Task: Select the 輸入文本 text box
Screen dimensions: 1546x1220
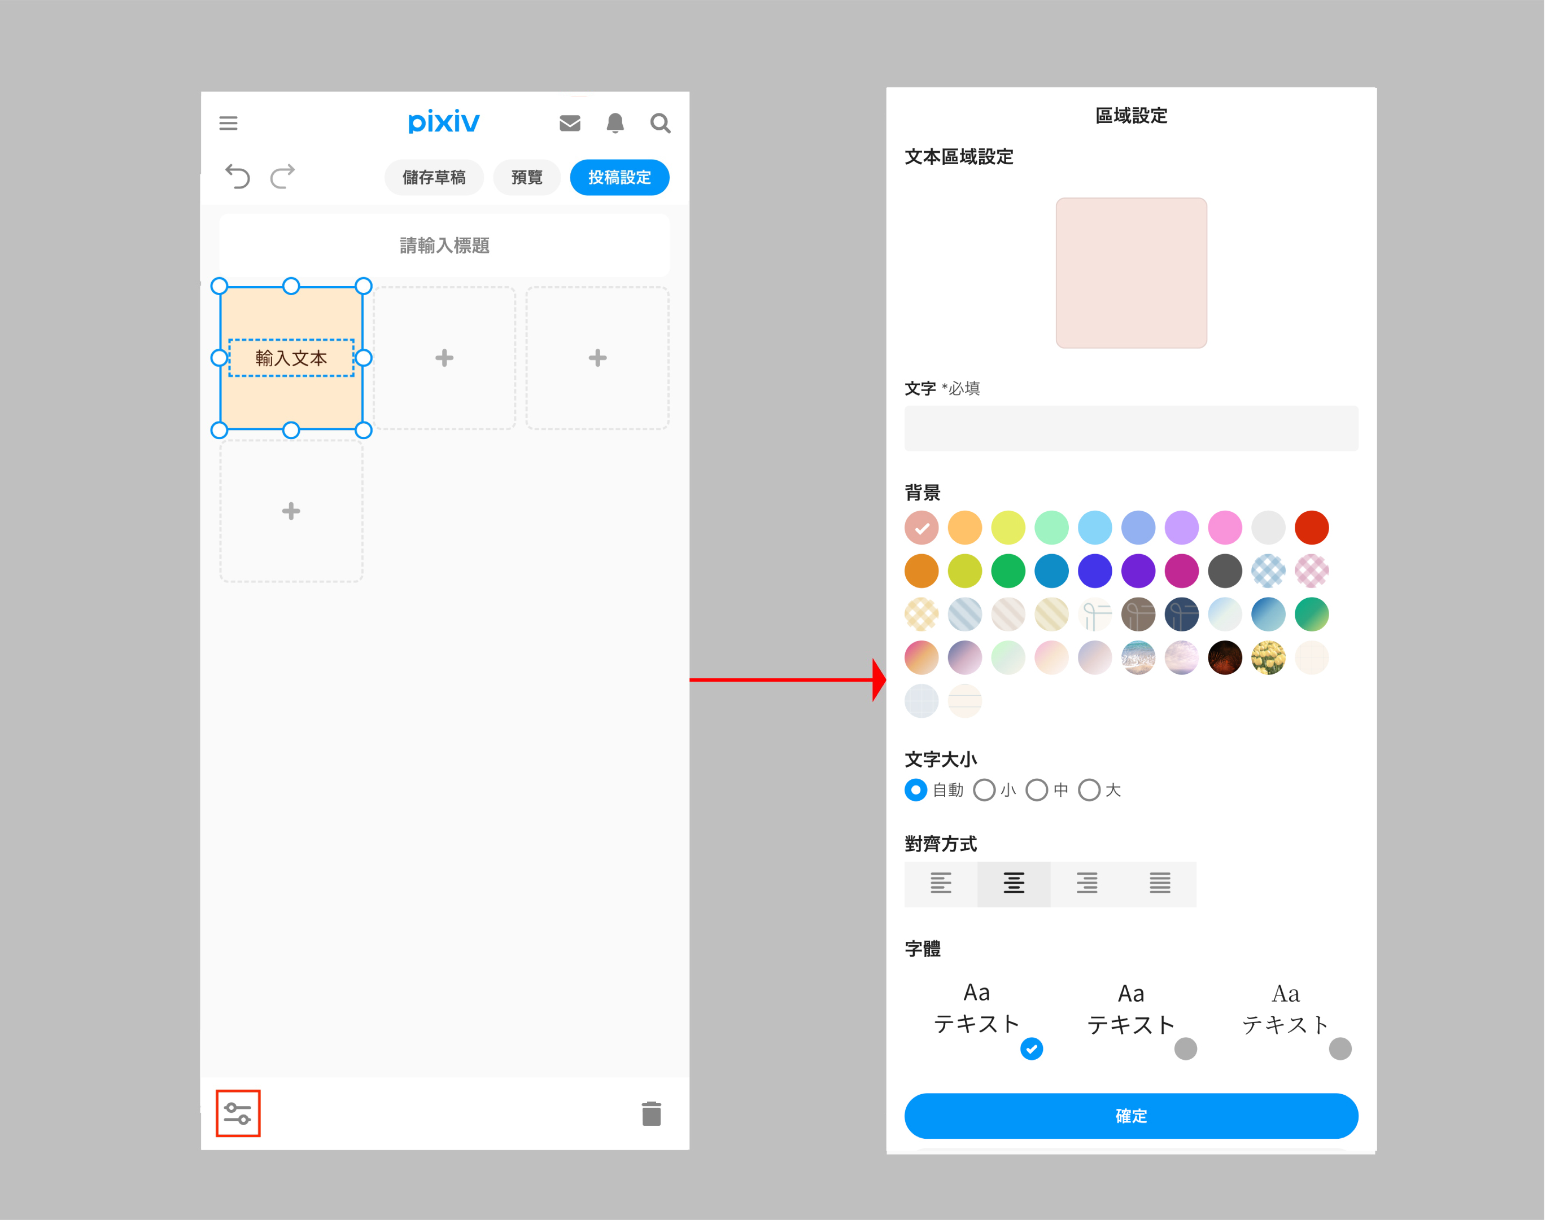Action: click(x=291, y=358)
